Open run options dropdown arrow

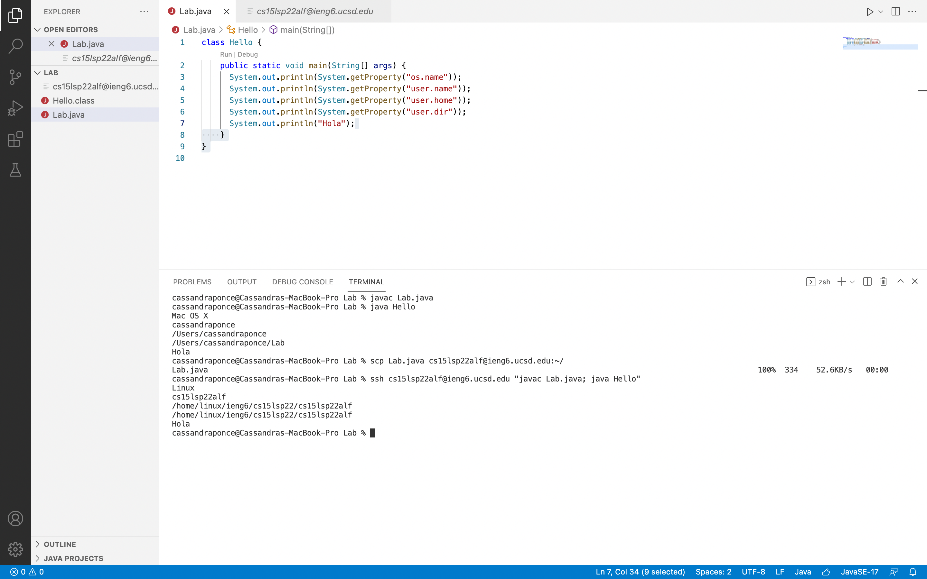[x=881, y=12]
